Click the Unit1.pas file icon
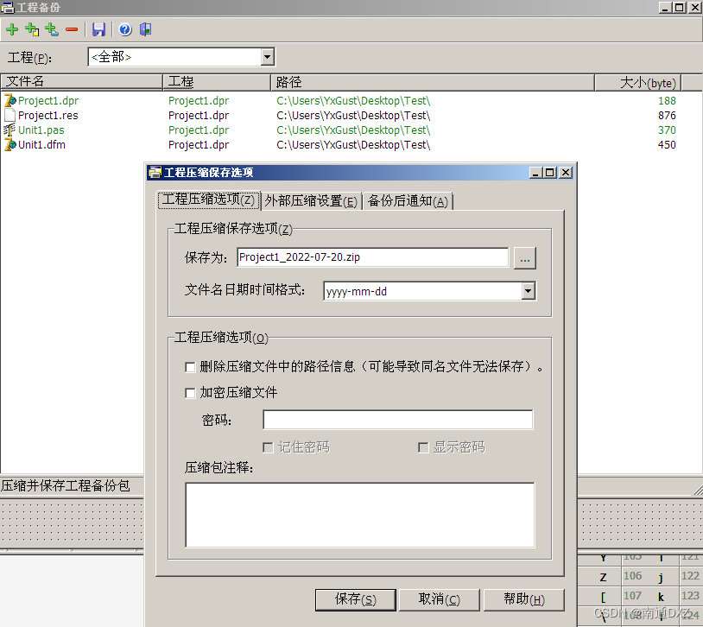703x627 pixels. [x=9, y=130]
